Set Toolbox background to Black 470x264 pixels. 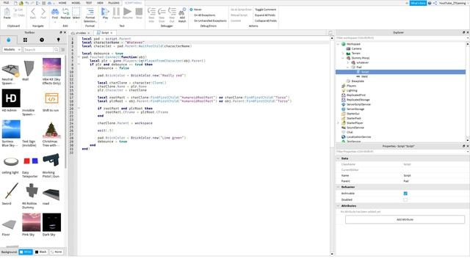click(x=41, y=252)
